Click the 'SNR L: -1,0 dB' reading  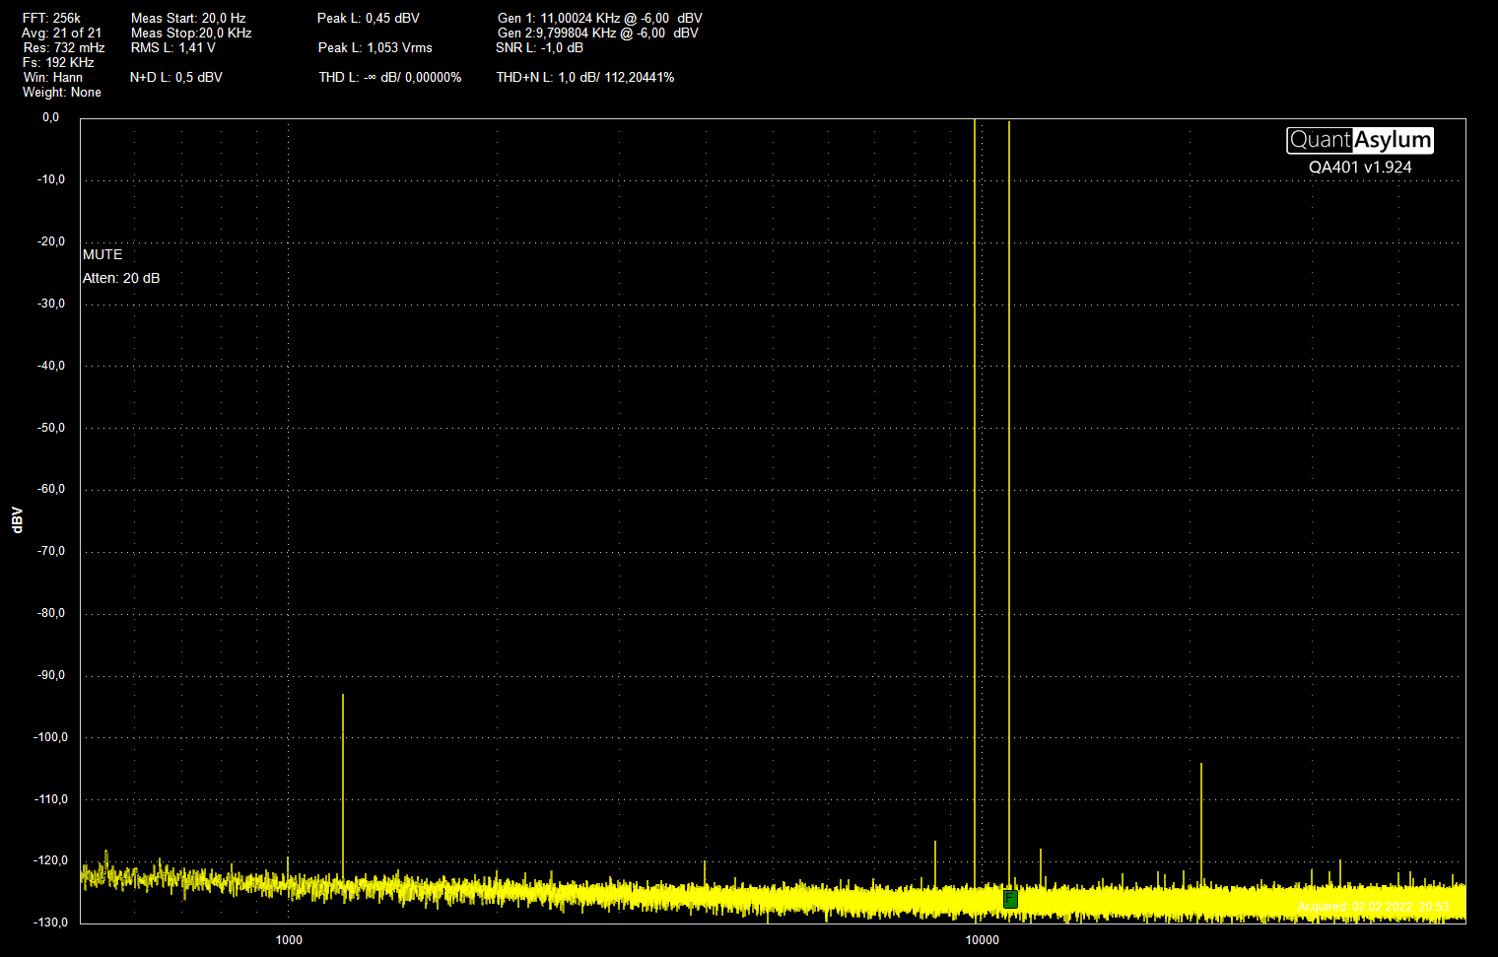click(x=539, y=48)
